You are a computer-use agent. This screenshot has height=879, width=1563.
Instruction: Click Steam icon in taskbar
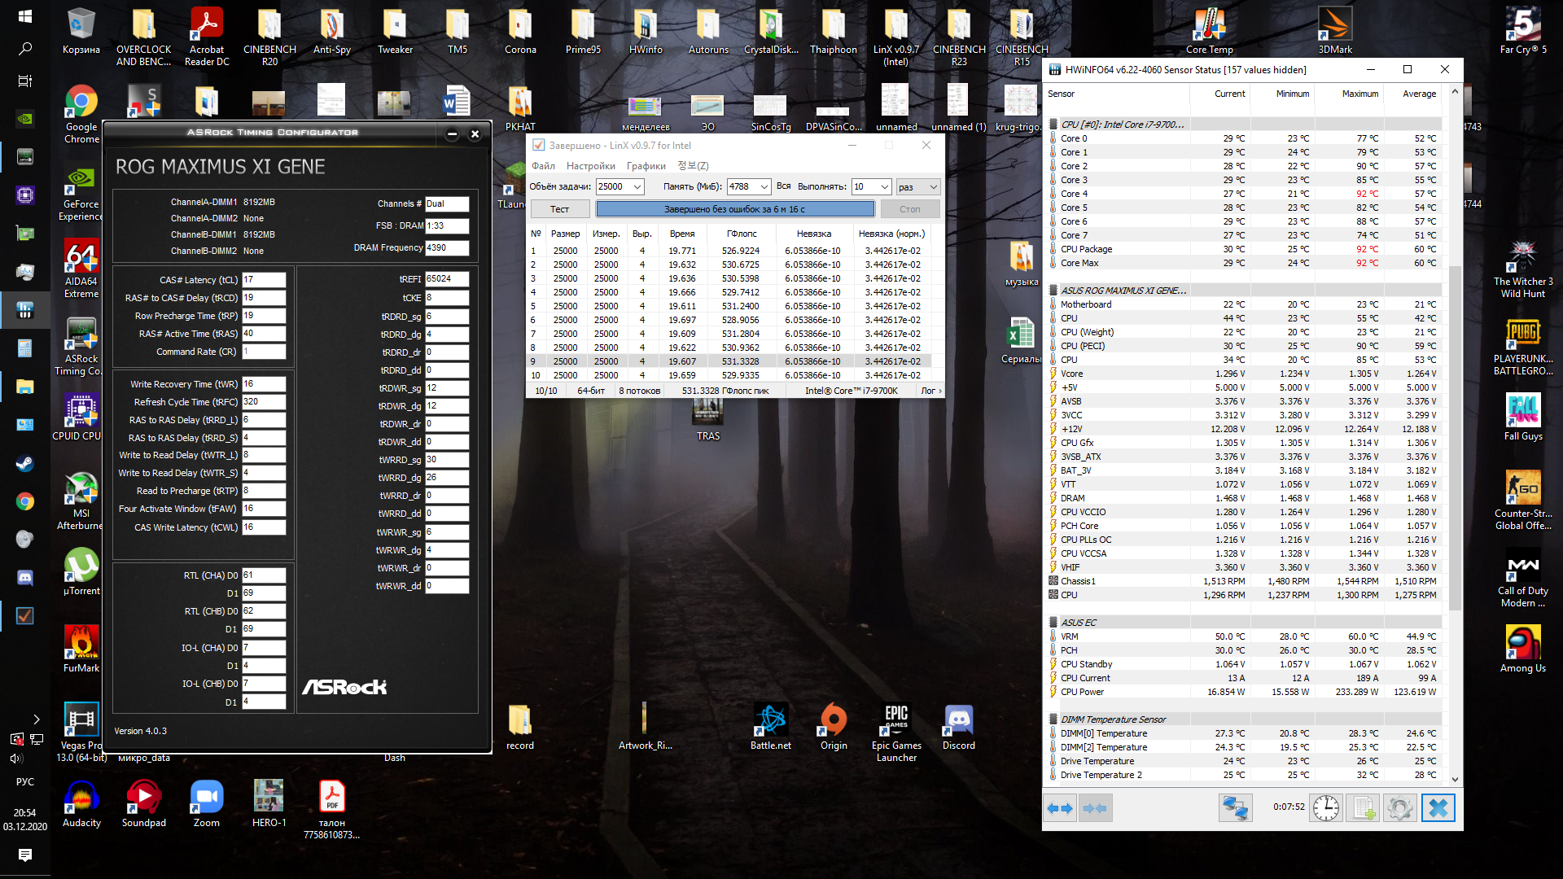[24, 464]
